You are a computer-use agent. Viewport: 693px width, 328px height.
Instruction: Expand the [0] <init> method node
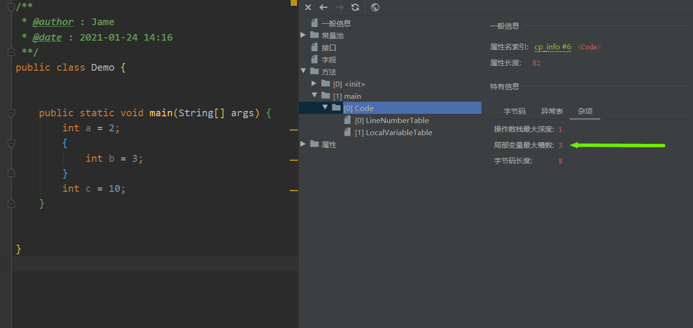tap(314, 83)
